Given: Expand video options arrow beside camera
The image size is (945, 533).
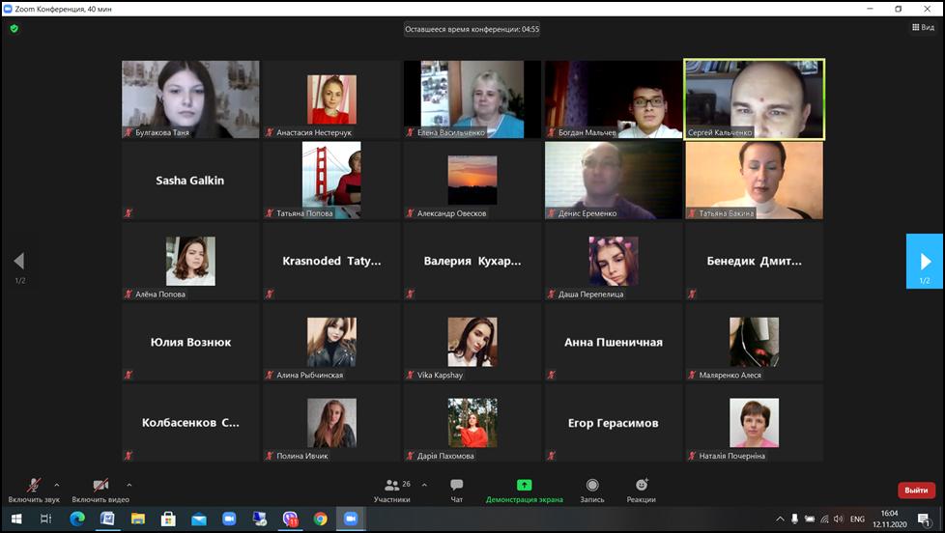Looking at the screenshot, I should [x=129, y=485].
